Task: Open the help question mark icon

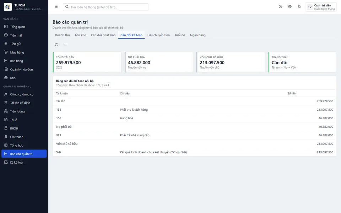Action: 280,7
